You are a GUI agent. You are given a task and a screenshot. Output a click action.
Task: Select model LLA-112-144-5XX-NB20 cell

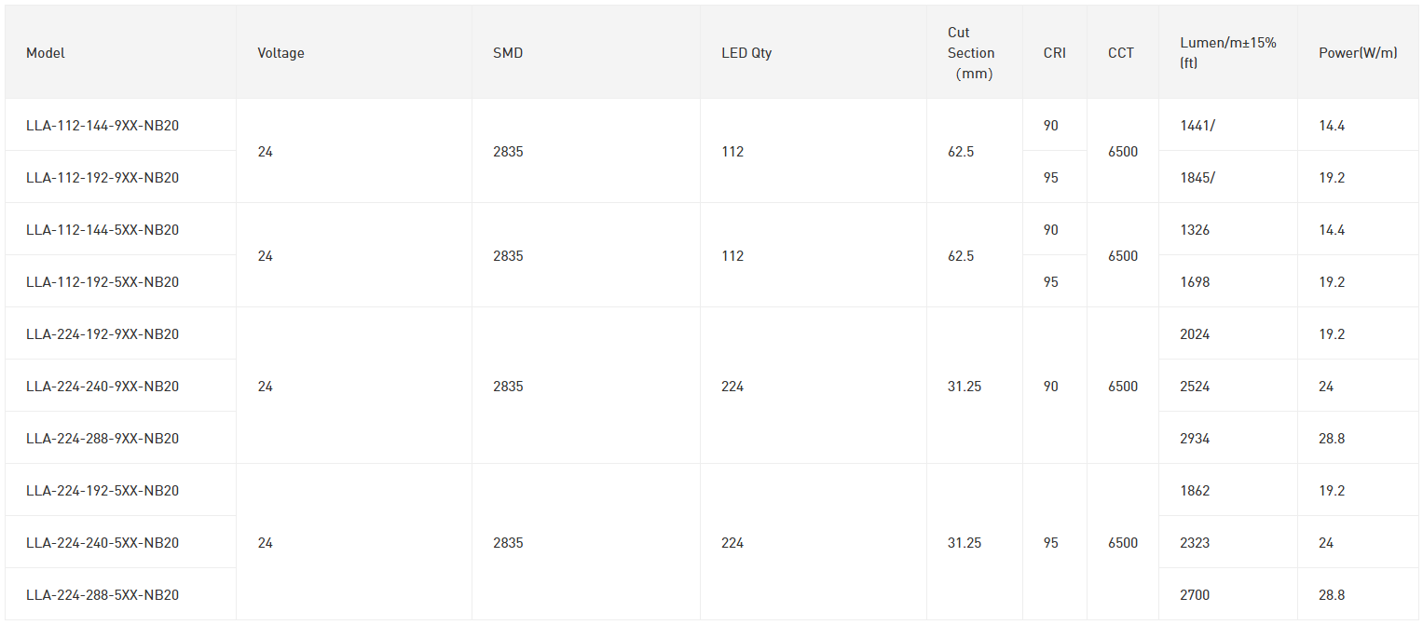[x=120, y=229]
